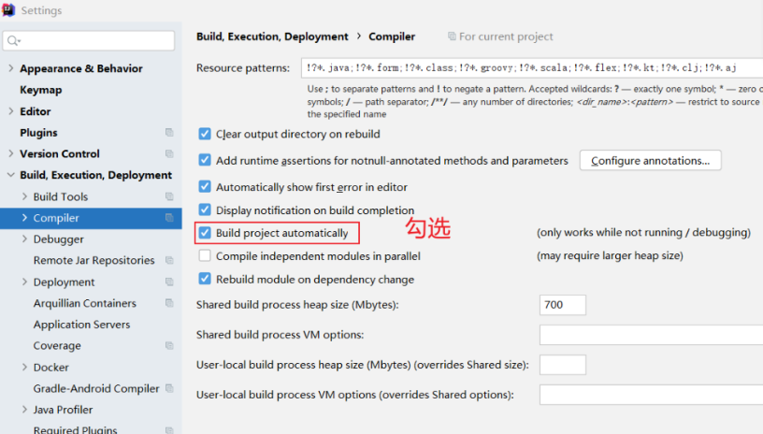This screenshot has height=434, width=763.
Task: Toggle Compile independent modules in parallel
Action: point(205,256)
